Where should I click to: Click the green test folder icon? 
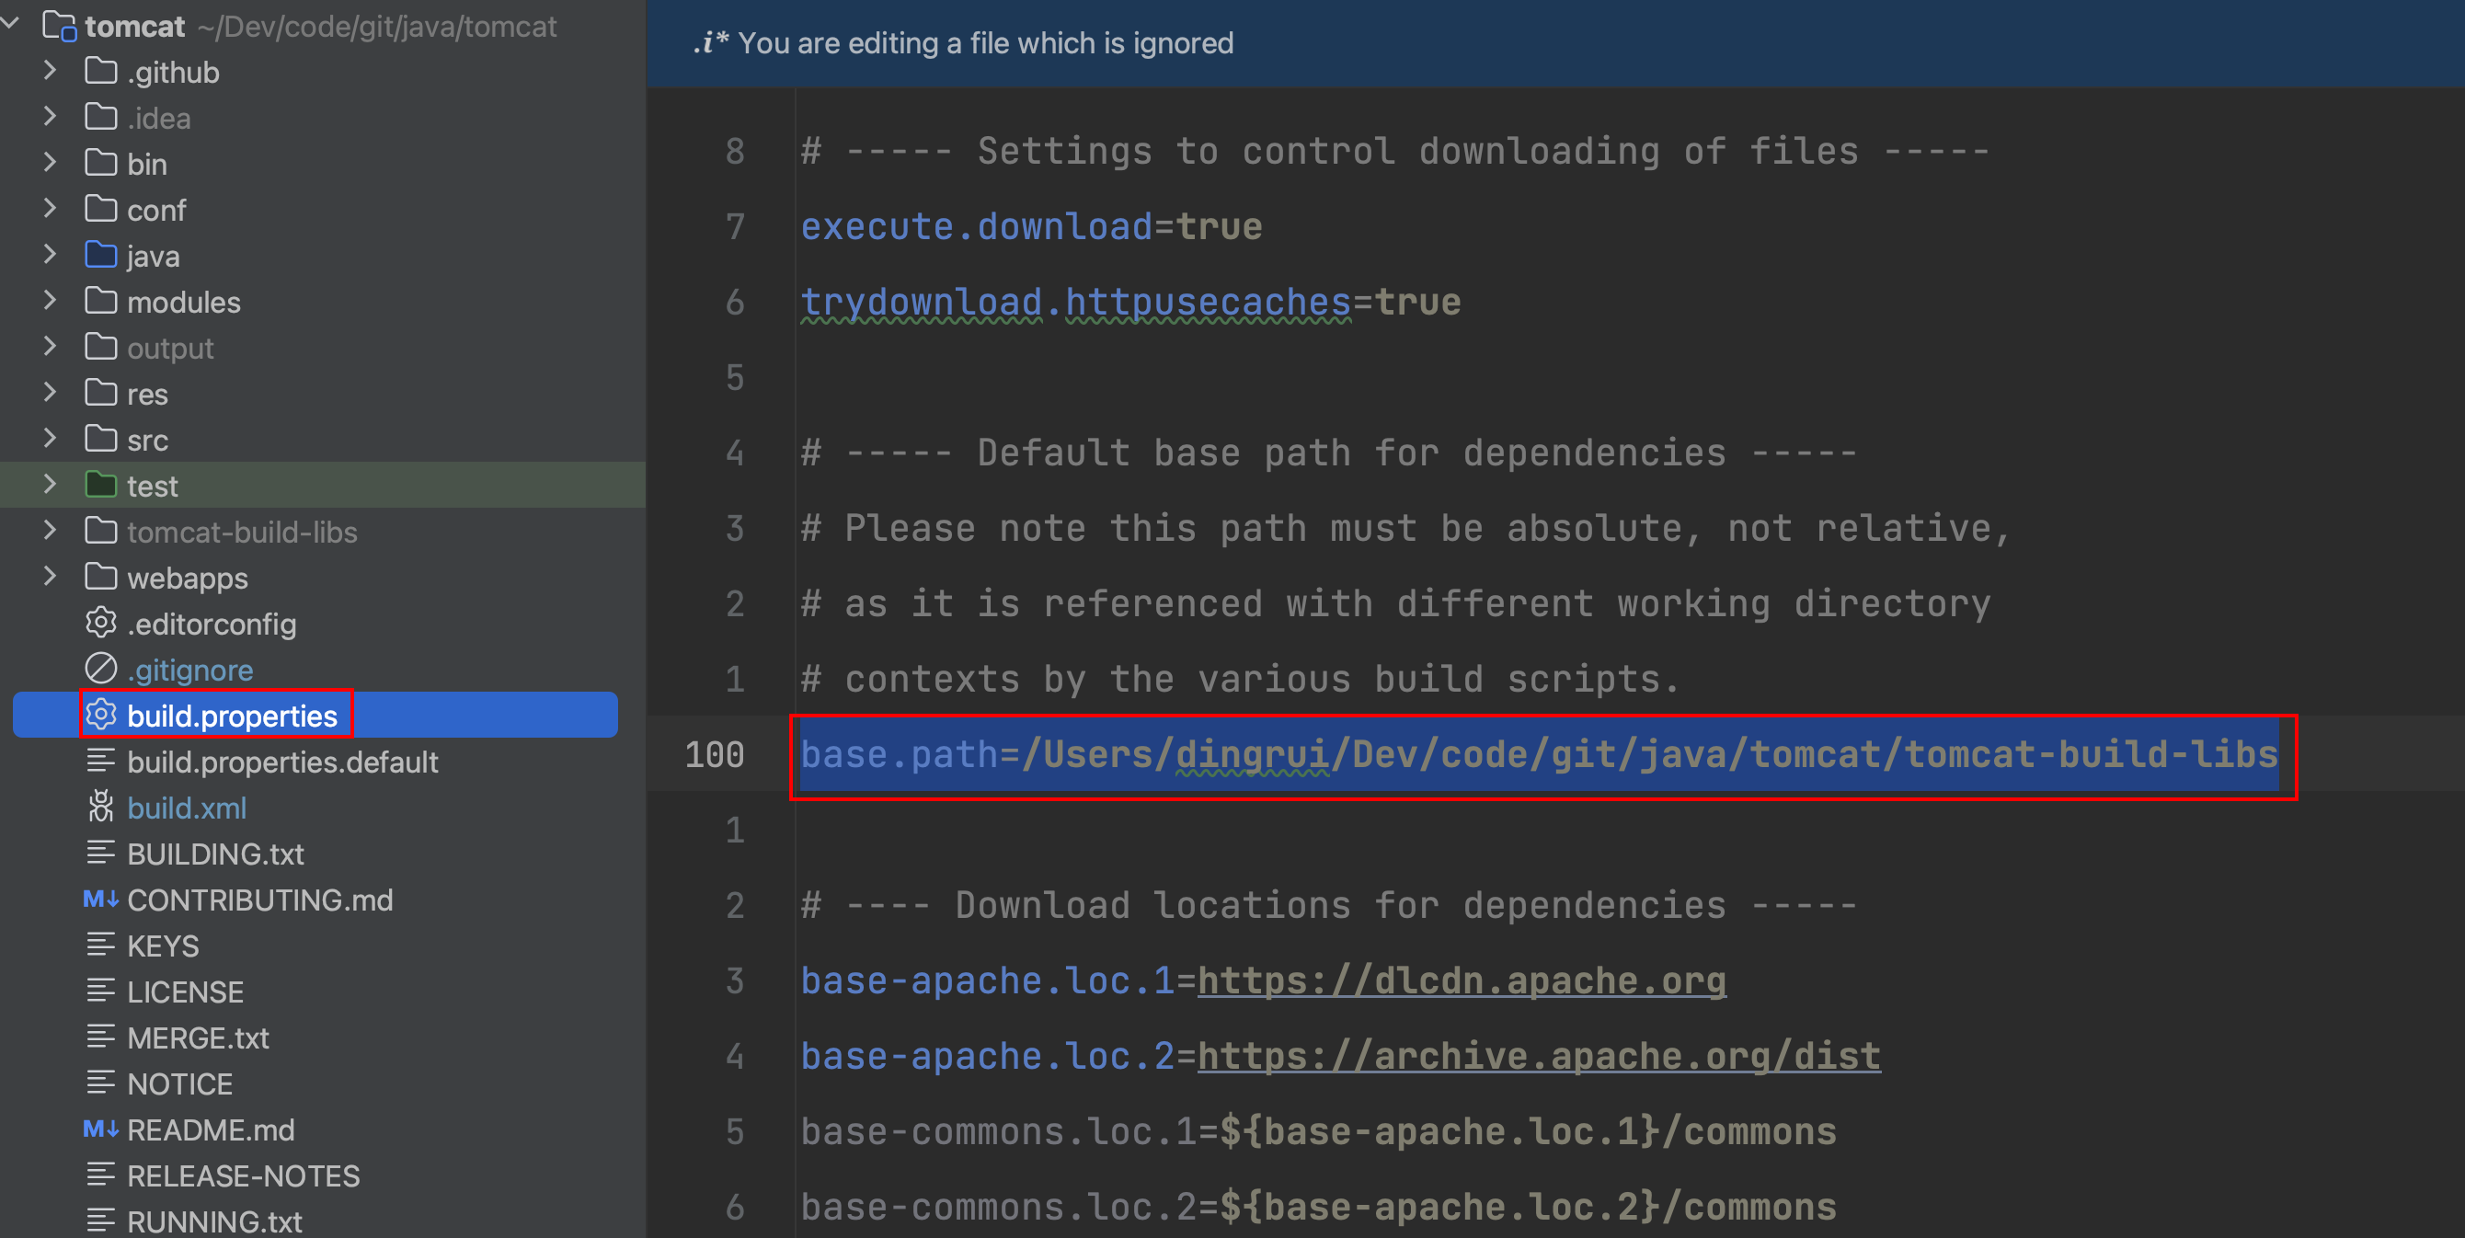click(100, 485)
